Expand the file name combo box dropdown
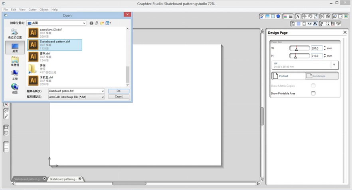This screenshot has width=352, height=190. click(103, 91)
